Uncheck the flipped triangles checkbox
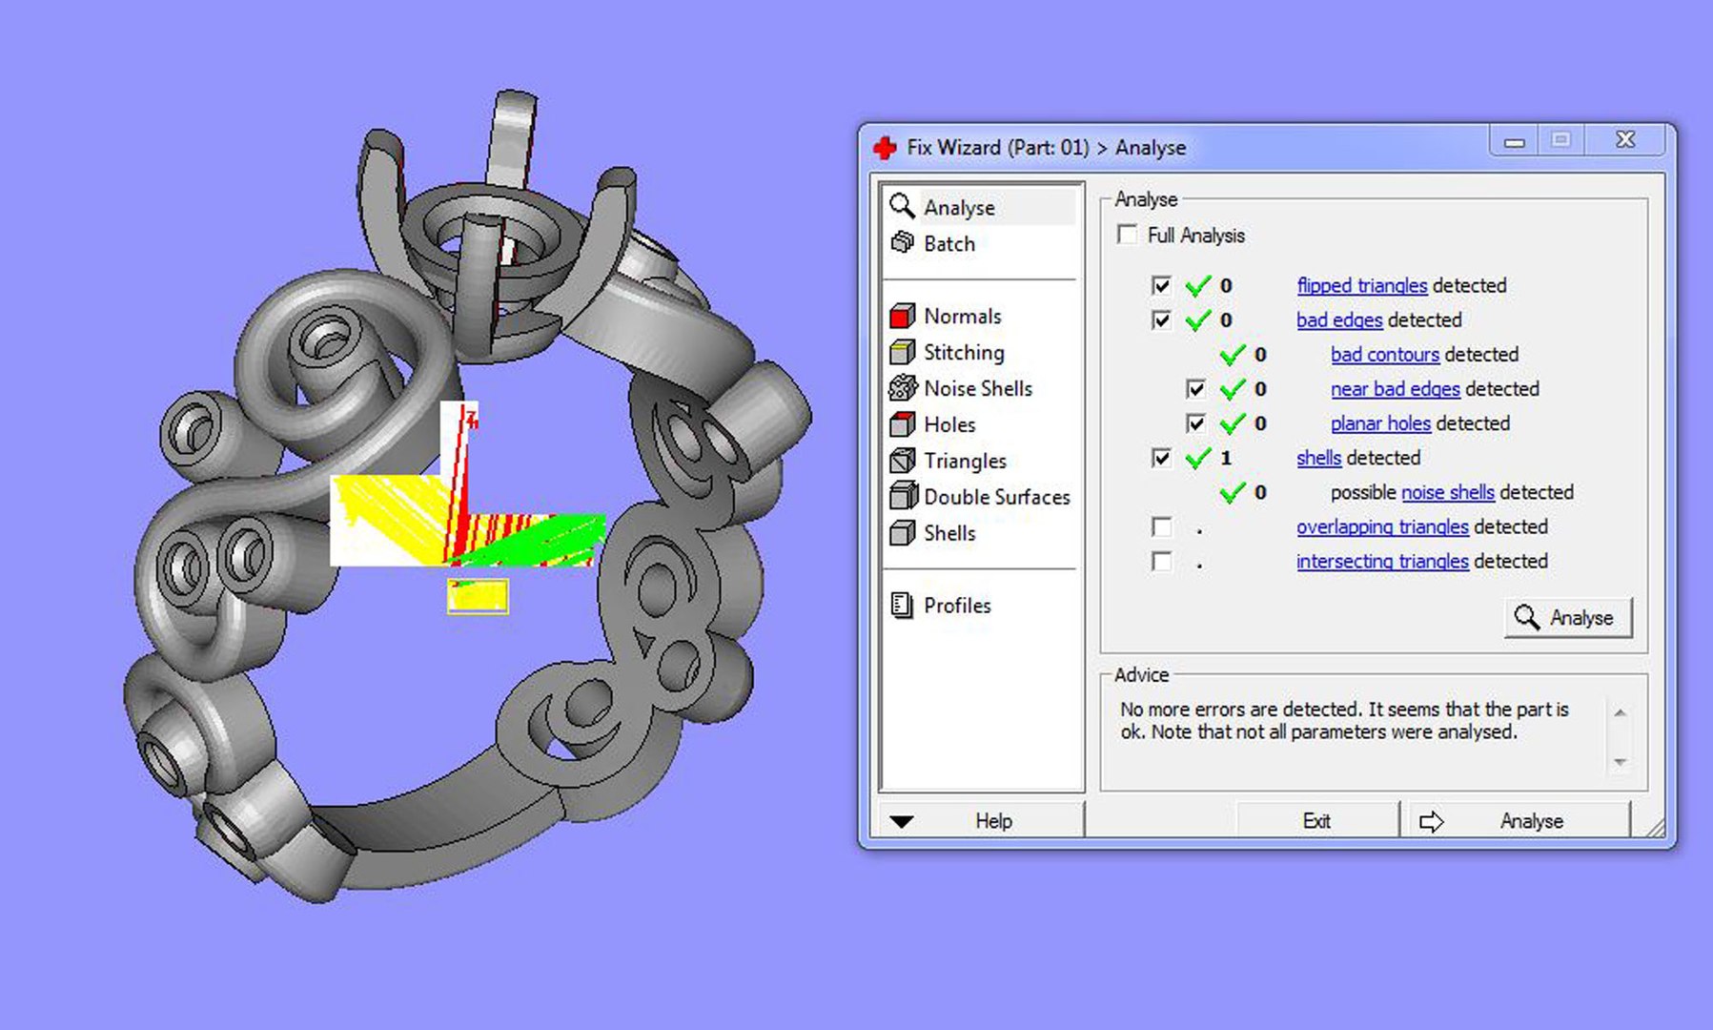Screen dimensions: 1713x1030 click(1161, 285)
